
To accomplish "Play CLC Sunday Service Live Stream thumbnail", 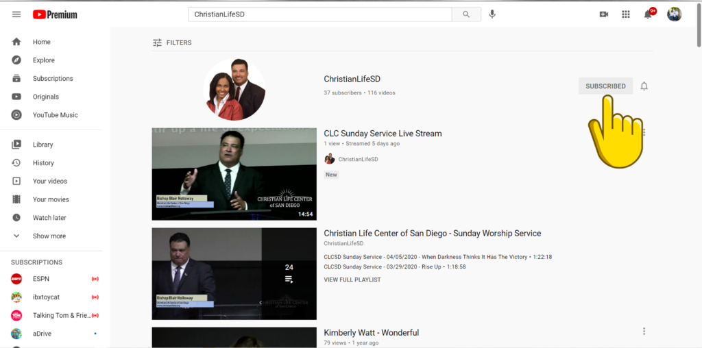I will tap(234, 174).
